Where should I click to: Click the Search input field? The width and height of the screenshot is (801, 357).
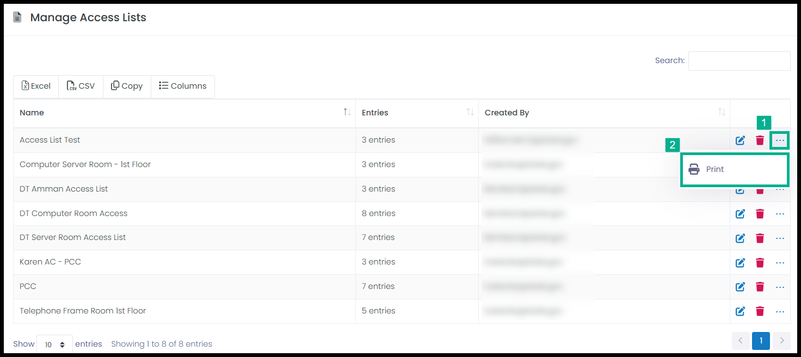click(739, 61)
